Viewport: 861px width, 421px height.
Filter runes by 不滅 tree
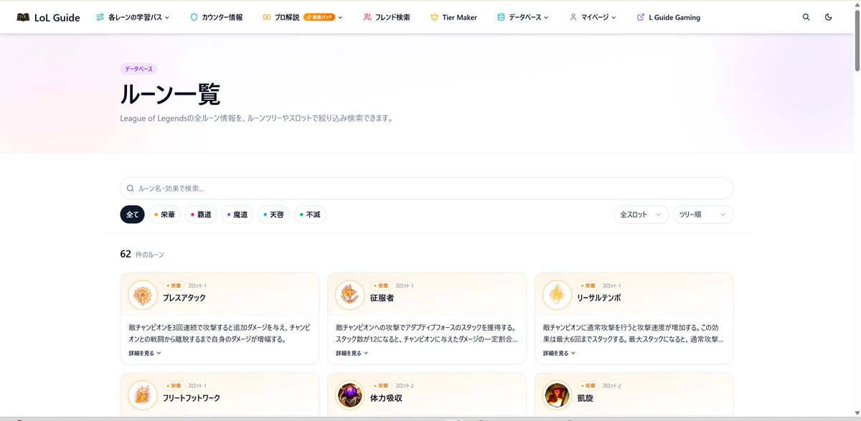click(310, 214)
